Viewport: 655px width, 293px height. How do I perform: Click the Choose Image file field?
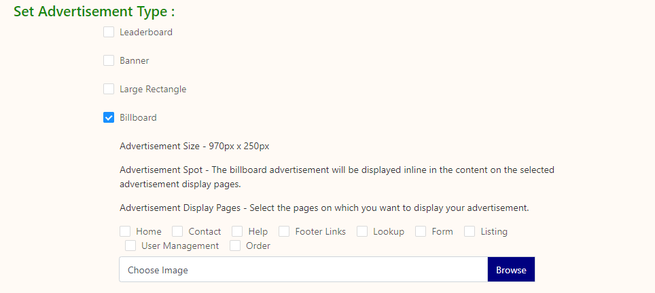pos(303,270)
